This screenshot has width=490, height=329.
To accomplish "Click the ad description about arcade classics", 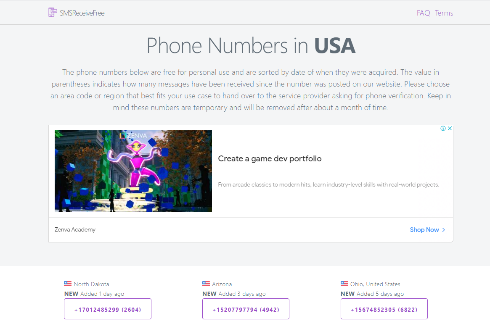I will [x=328, y=184].
